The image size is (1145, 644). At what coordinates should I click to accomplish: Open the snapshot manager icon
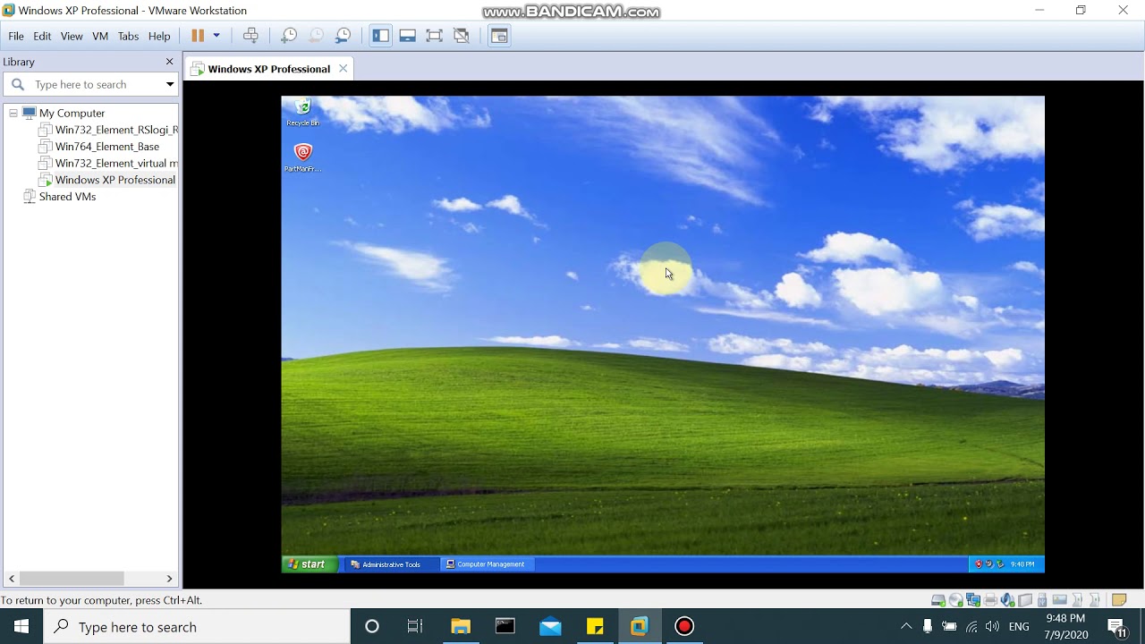coord(343,36)
